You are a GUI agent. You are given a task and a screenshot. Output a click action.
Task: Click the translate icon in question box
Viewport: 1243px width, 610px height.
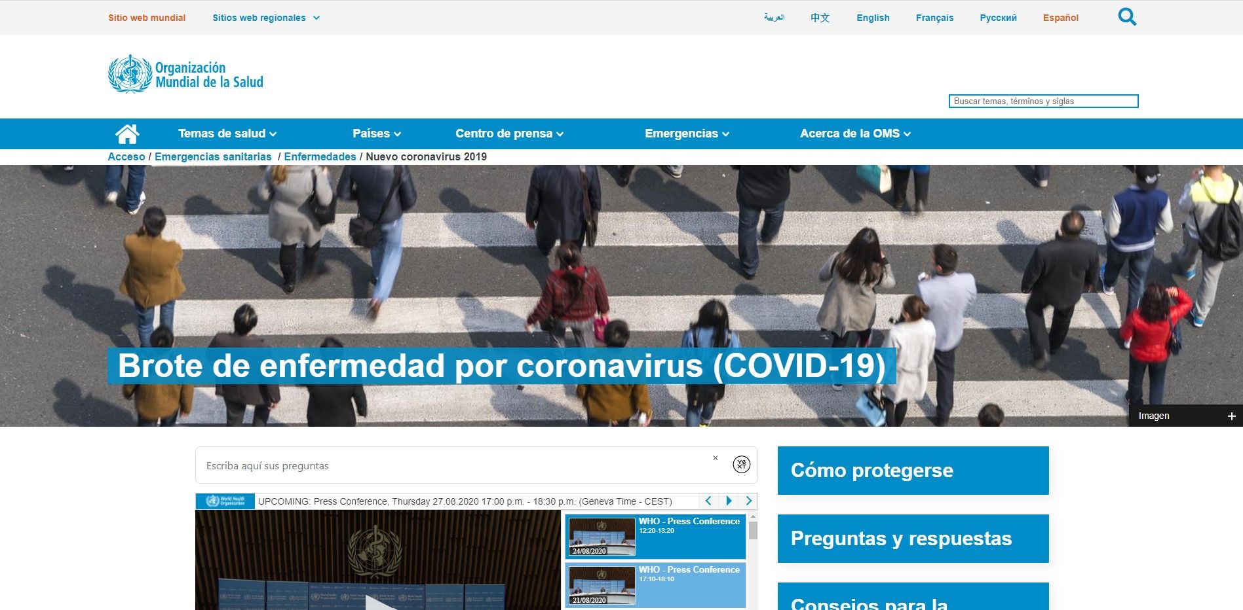741,465
